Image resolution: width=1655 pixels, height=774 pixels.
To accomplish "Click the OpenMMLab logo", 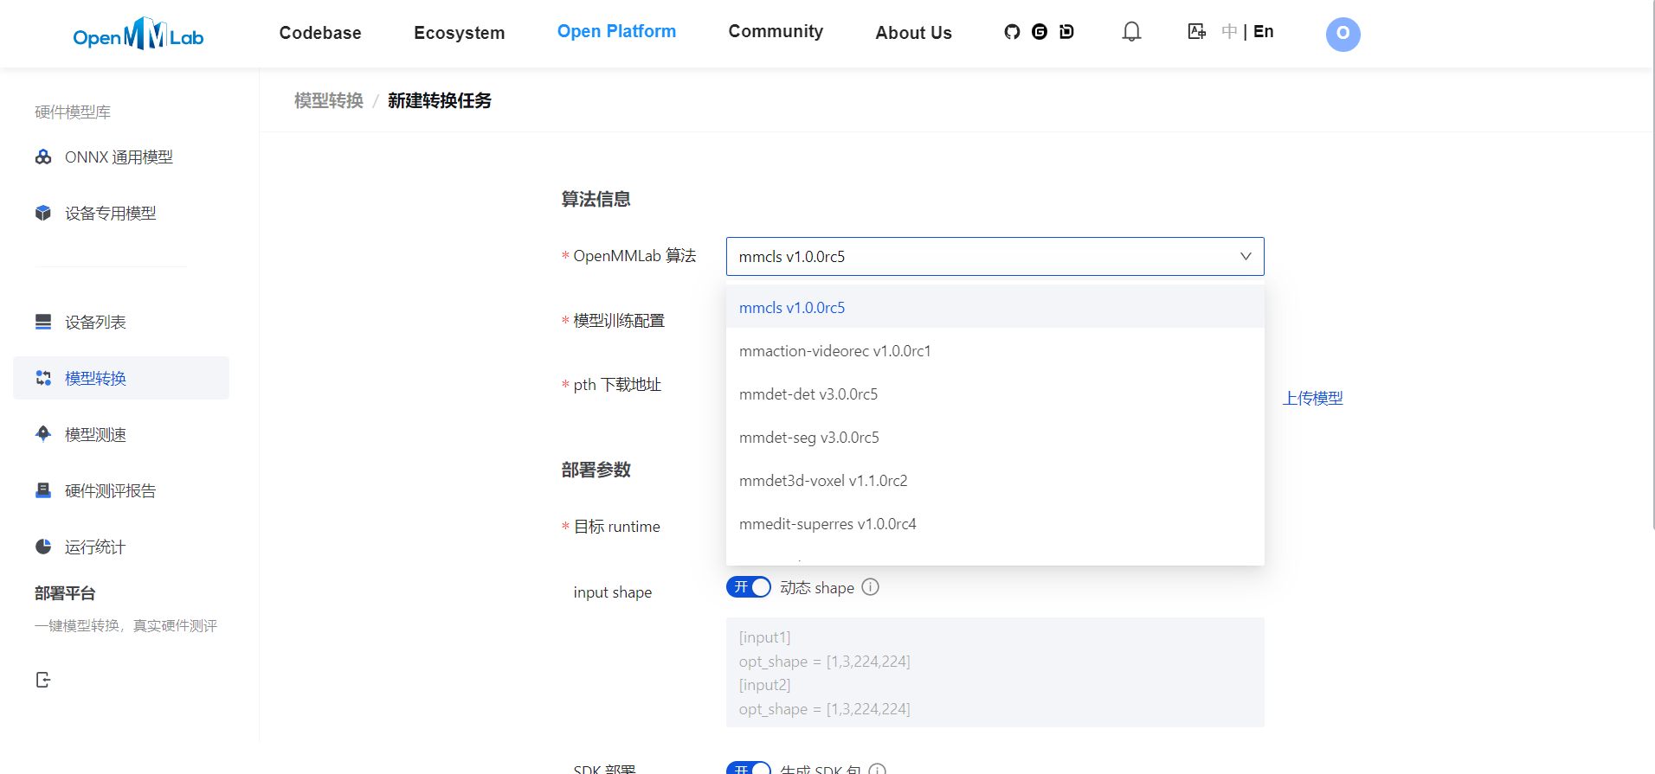I will [x=138, y=35].
